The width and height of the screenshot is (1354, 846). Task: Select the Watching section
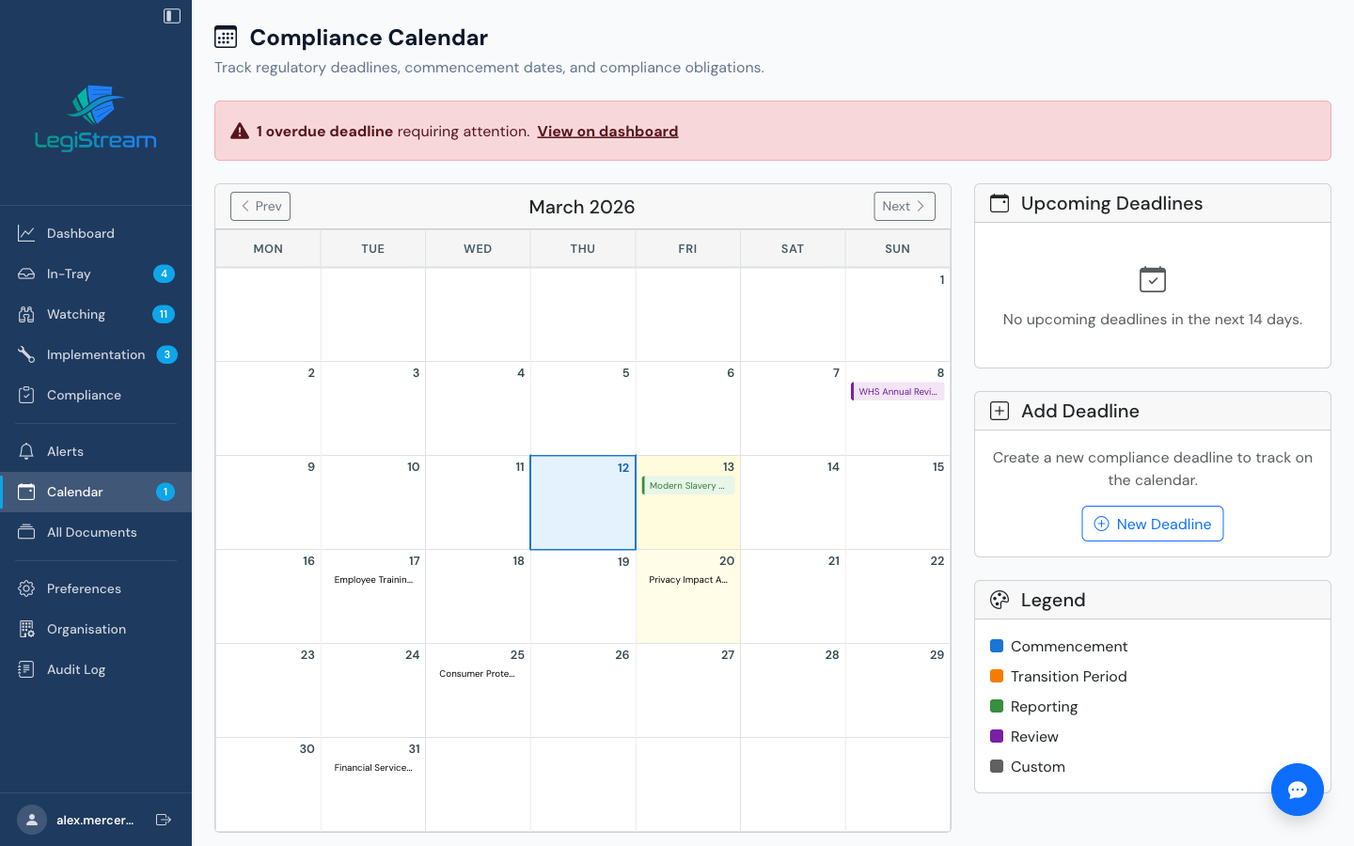(x=77, y=314)
